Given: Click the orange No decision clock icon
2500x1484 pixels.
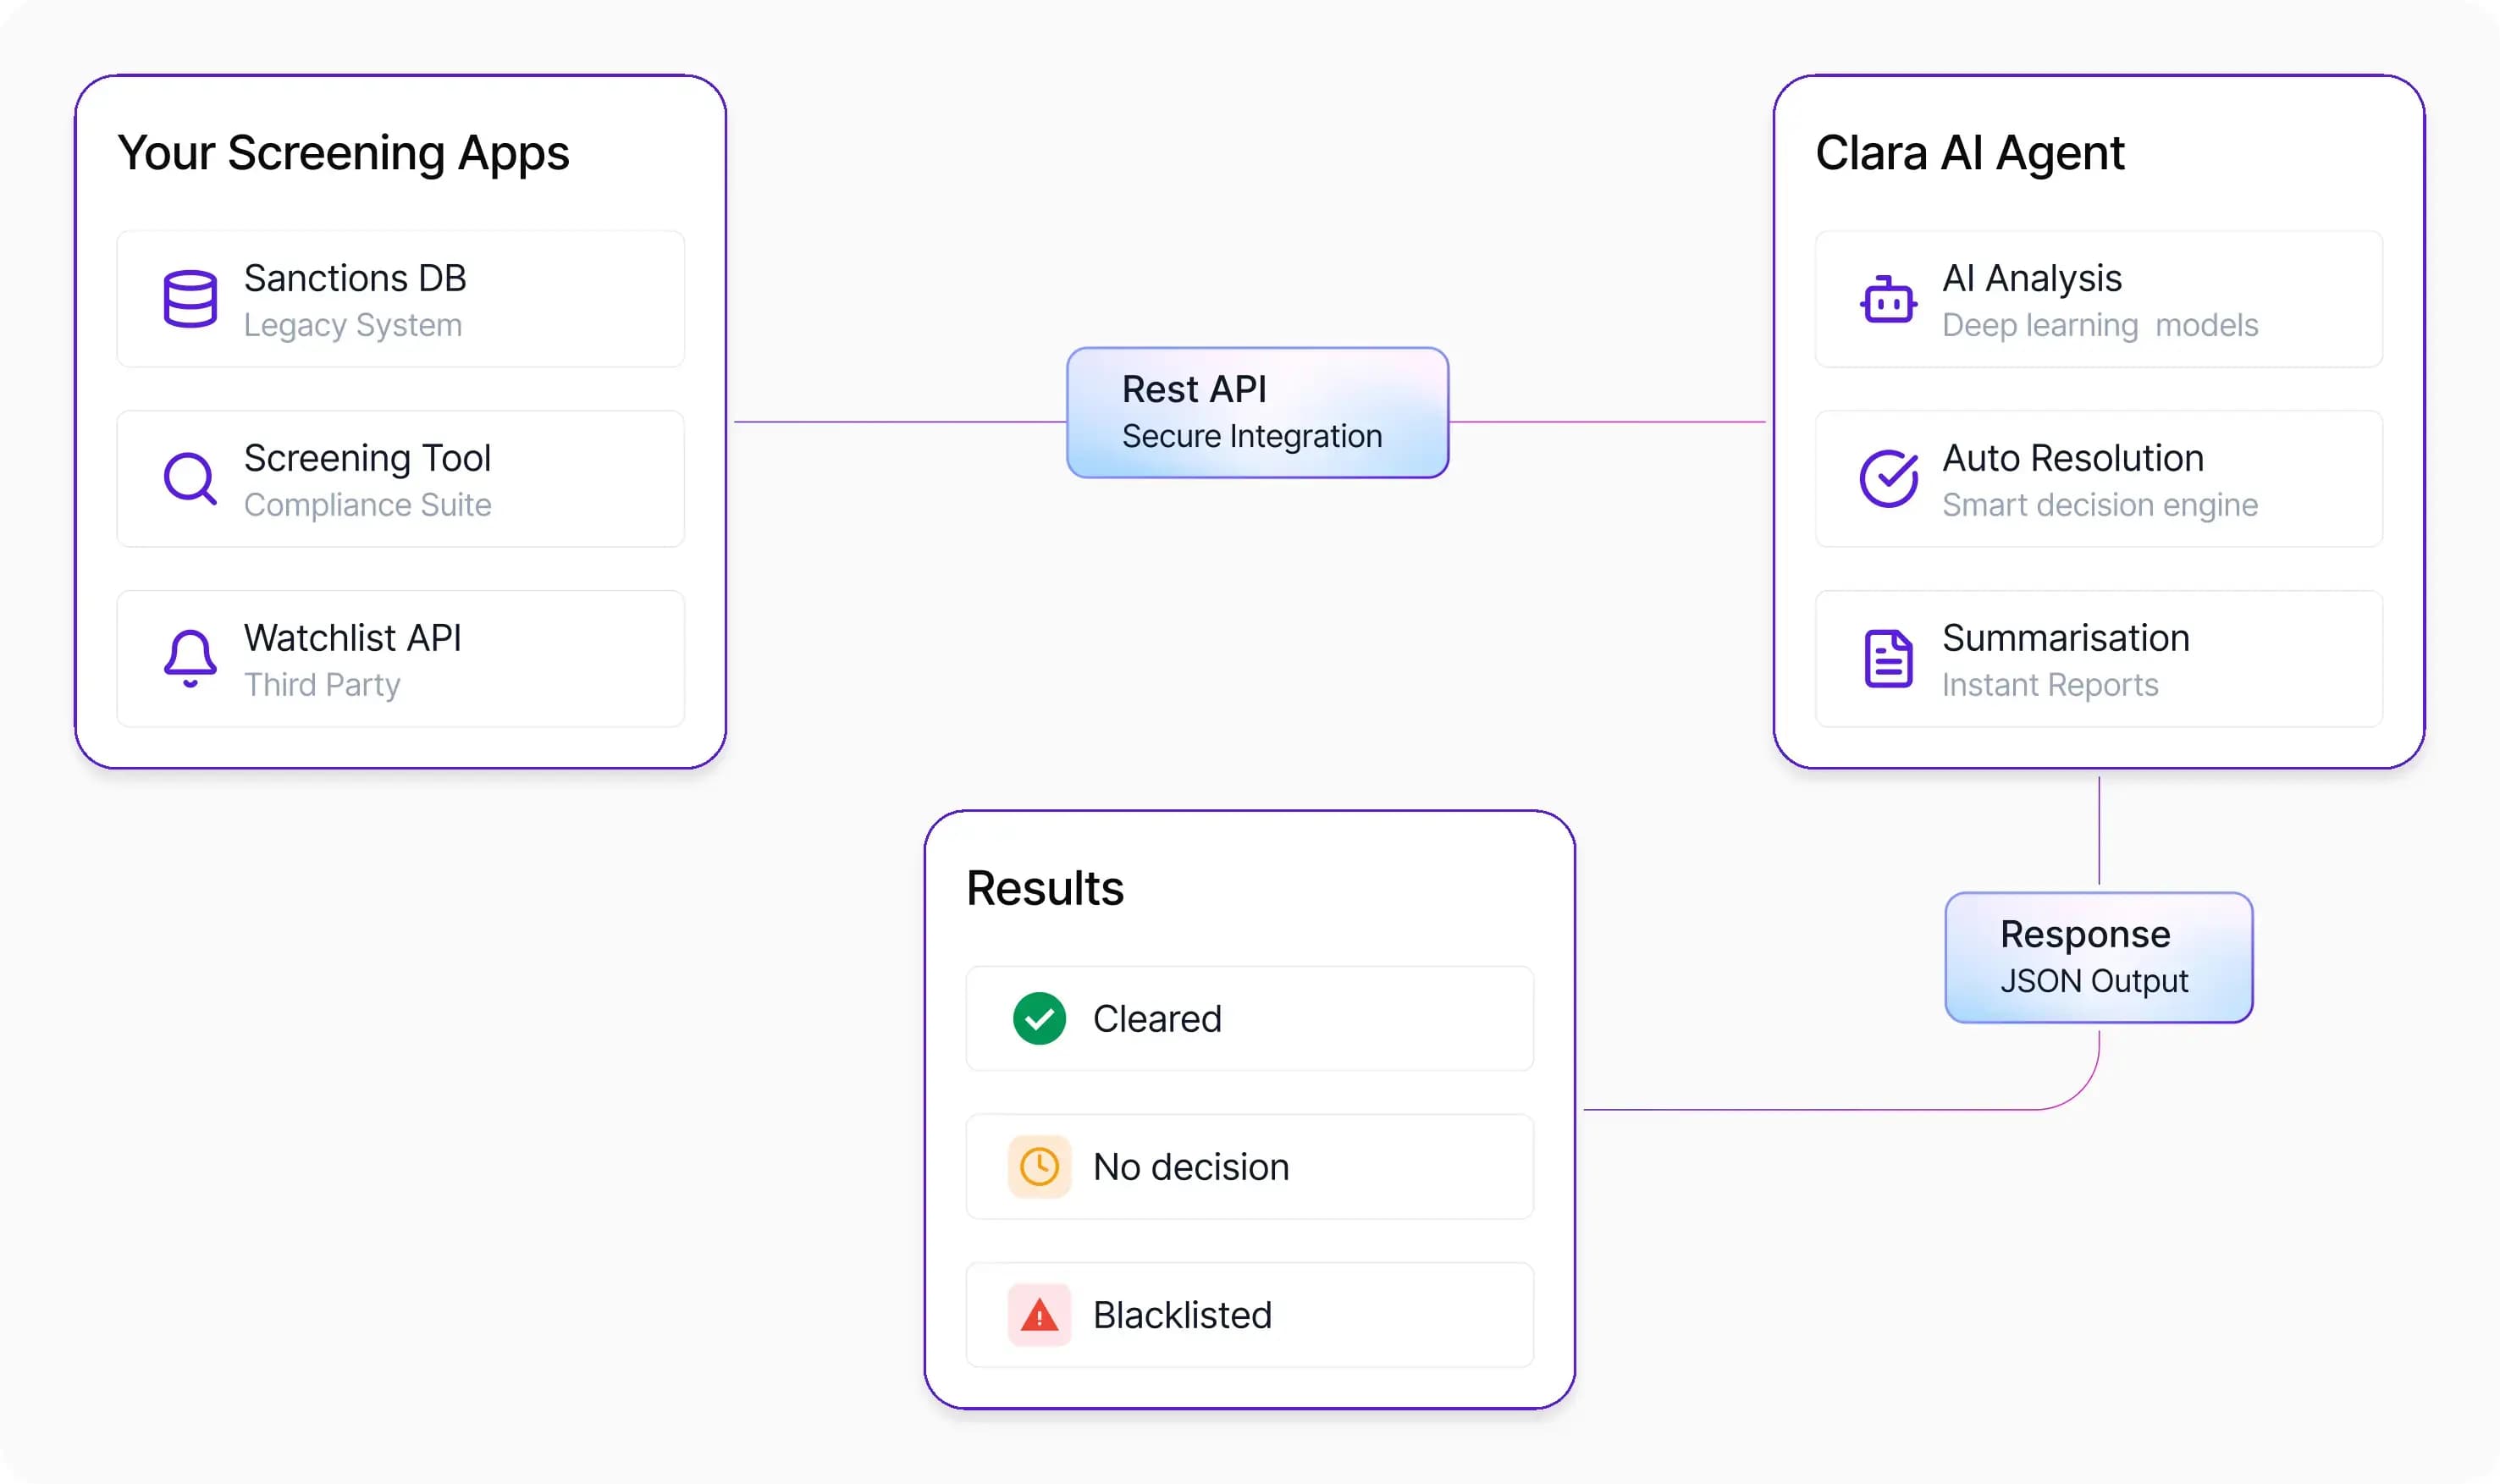Looking at the screenshot, I should [x=1039, y=1166].
